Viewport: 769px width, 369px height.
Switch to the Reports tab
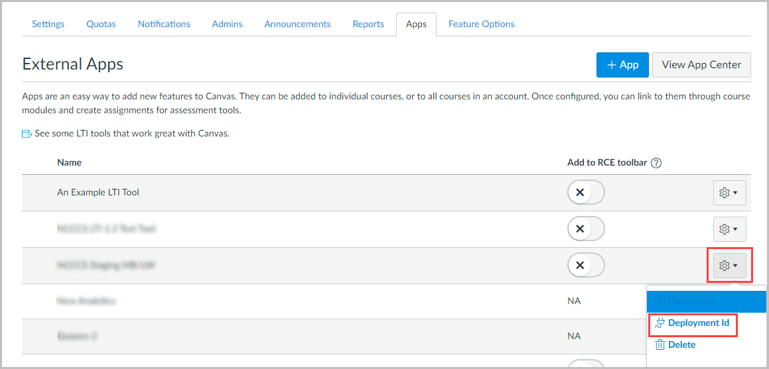(x=368, y=24)
